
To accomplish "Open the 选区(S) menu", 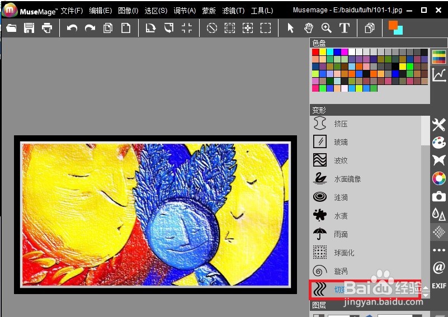I will tap(155, 11).
